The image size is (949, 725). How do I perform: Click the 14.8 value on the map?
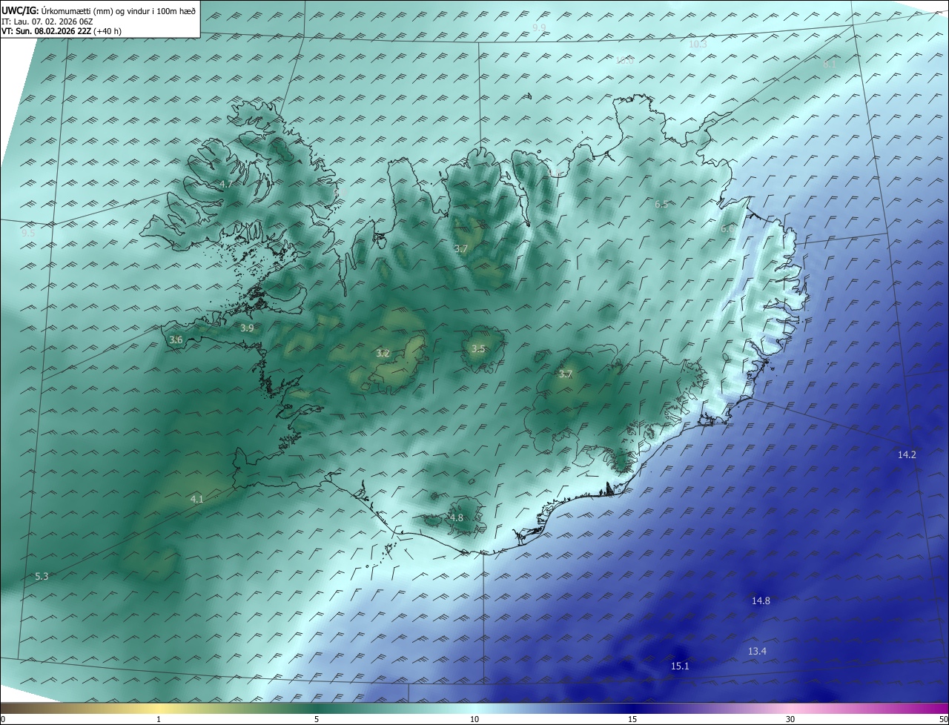click(761, 601)
